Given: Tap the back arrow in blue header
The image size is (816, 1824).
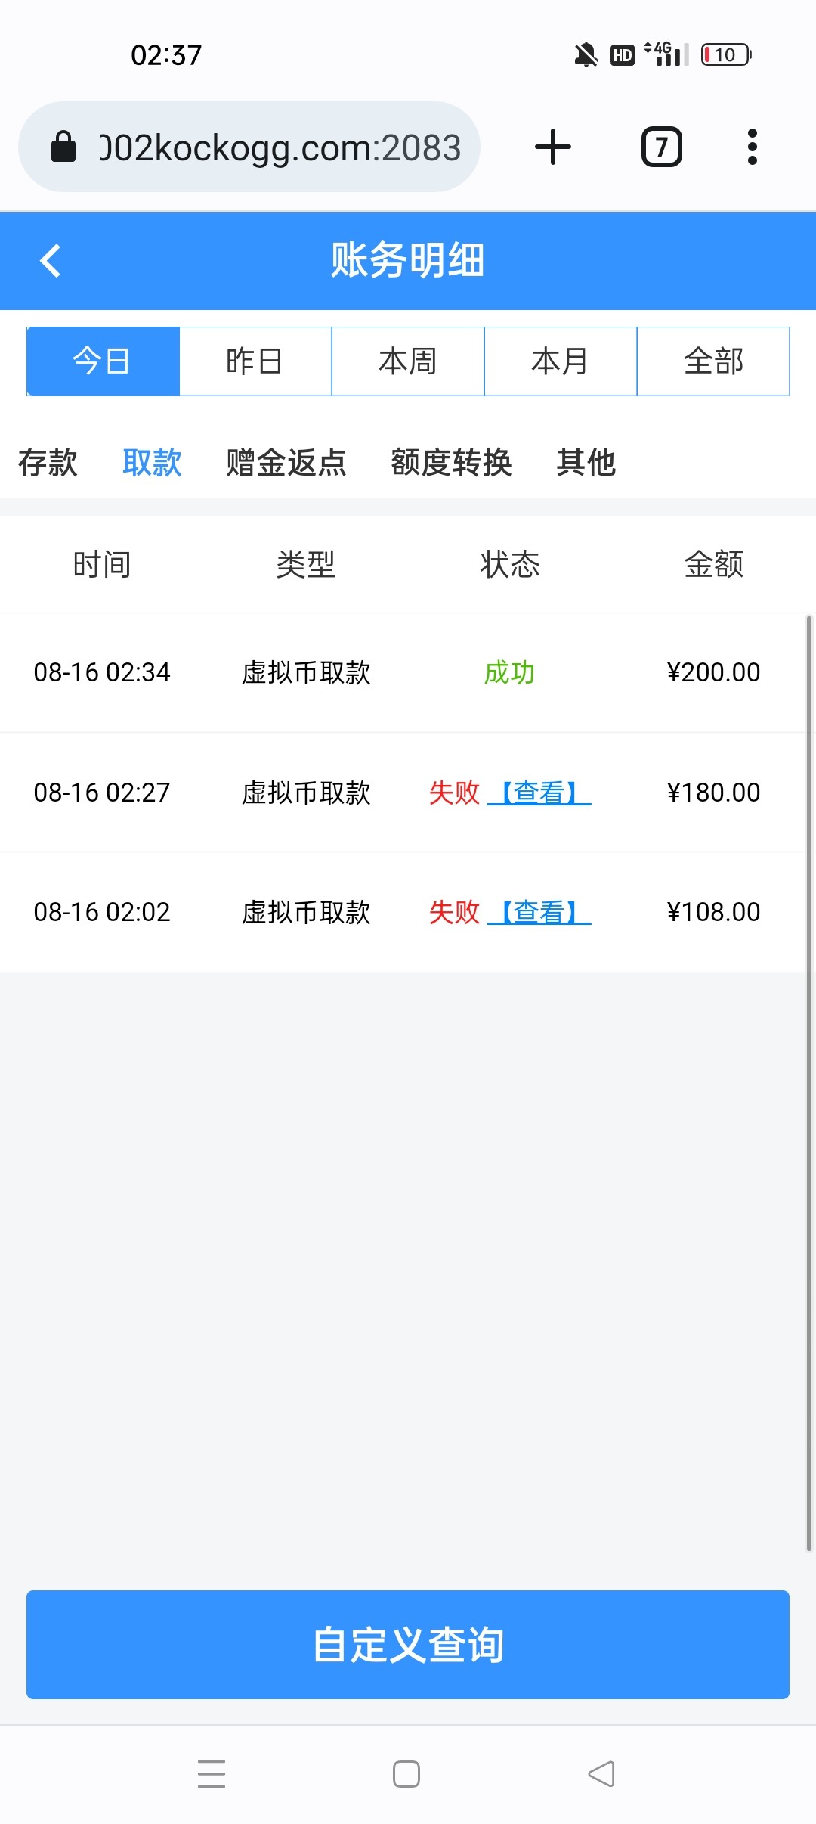Looking at the screenshot, I should point(51,261).
